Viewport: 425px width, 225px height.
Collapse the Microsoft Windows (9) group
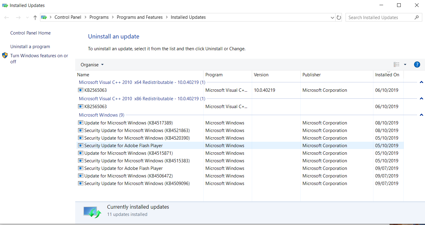421,115
